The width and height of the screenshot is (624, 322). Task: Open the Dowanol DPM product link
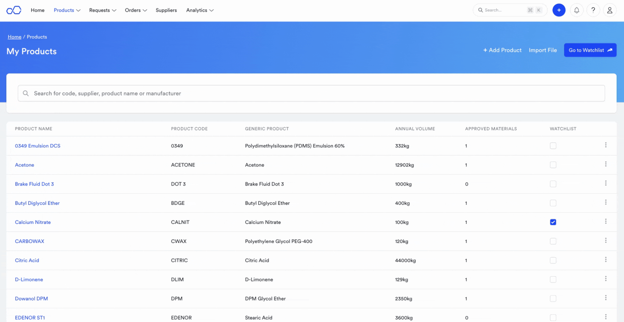click(31, 299)
